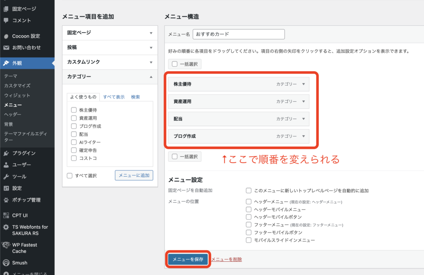Click the WP Fastest Cache cheetah icon
Screen dimensions: 424x275
tap(6, 245)
